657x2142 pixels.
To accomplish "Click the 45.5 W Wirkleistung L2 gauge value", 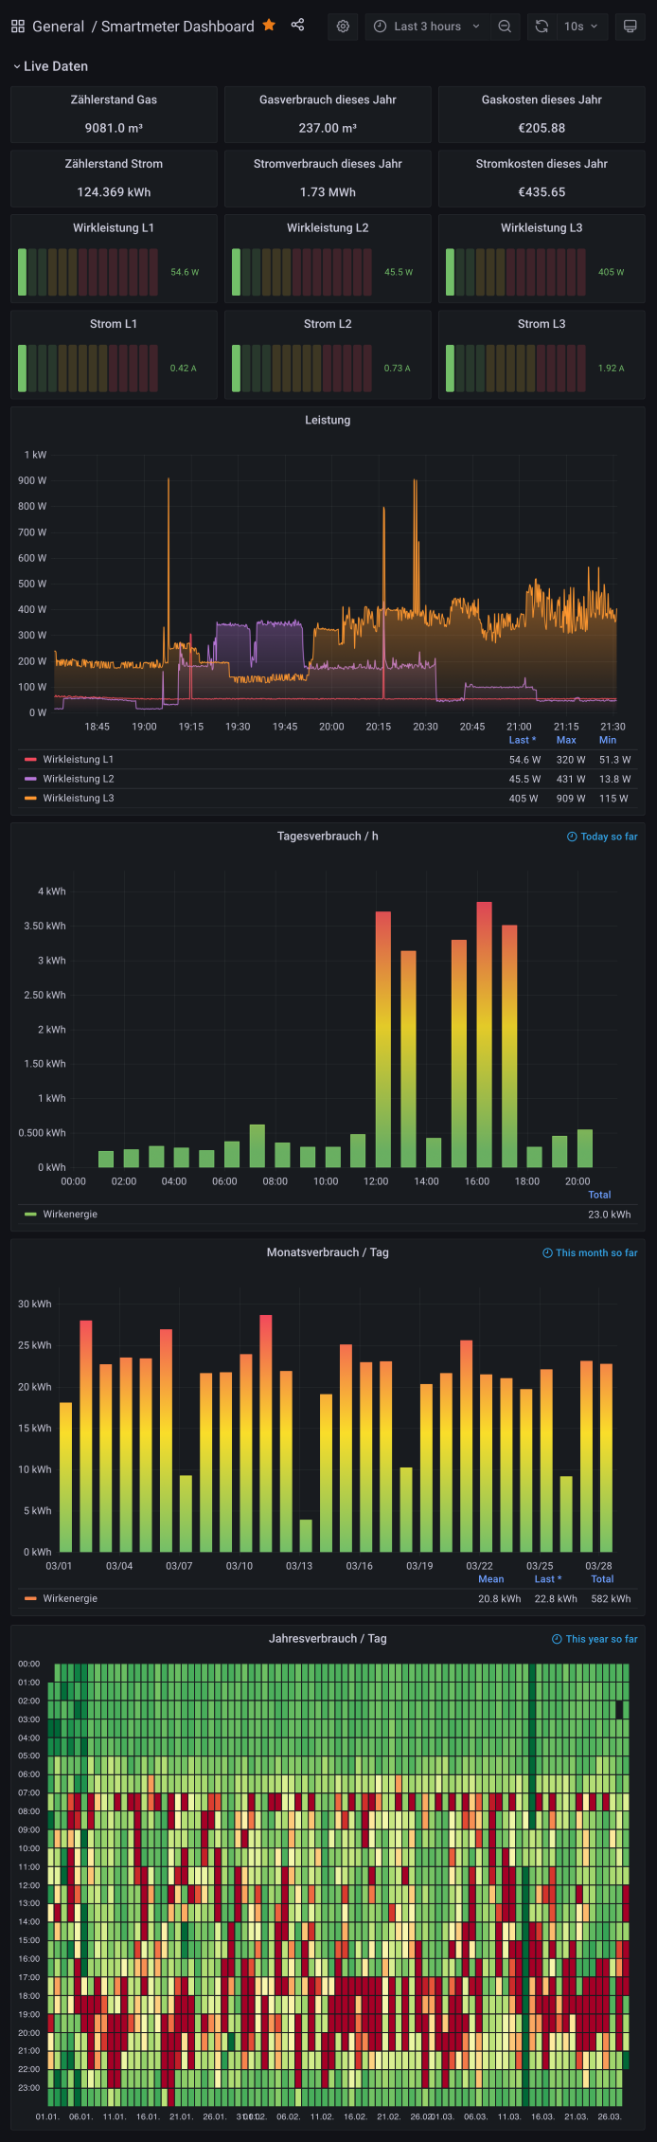I will [x=399, y=272].
